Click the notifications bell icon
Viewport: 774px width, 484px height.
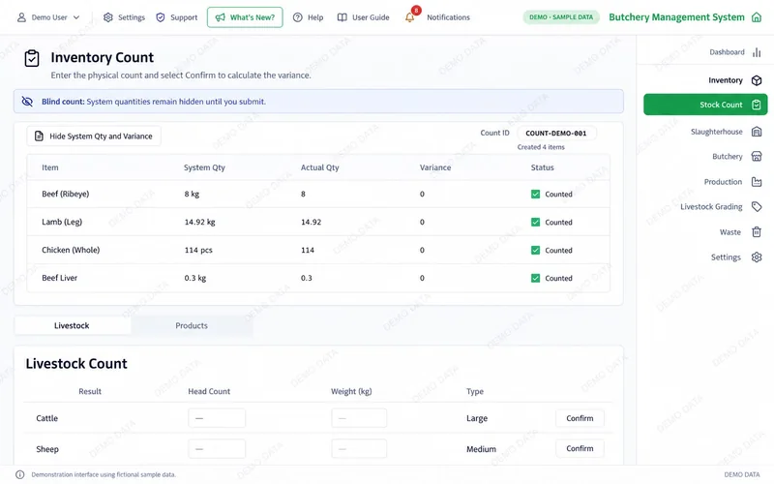pos(410,17)
